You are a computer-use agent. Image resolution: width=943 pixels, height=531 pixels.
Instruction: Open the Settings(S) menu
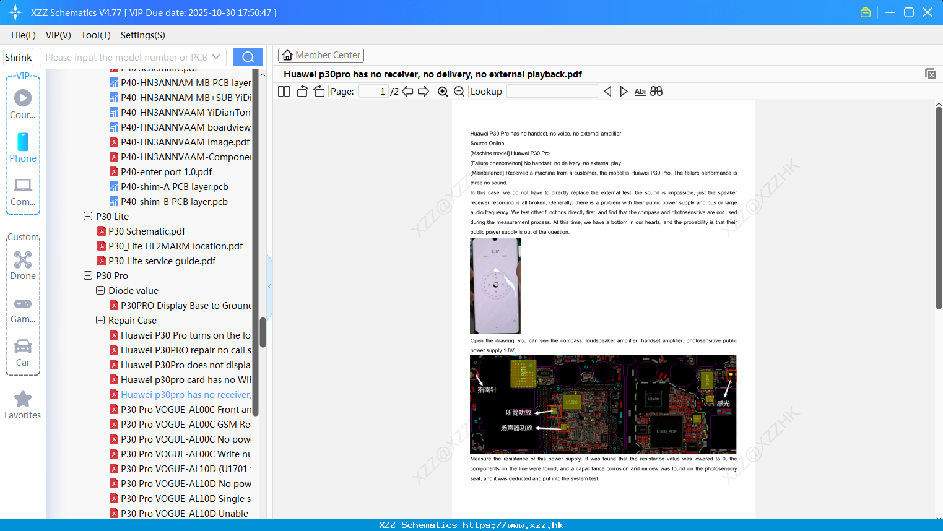(x=143, y=35)
